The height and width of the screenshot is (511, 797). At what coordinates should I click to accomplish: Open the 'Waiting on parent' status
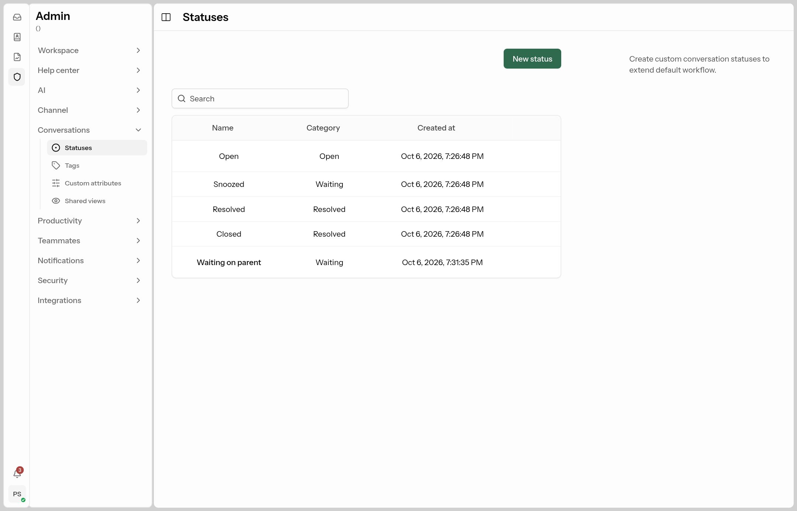coord(229,263)
